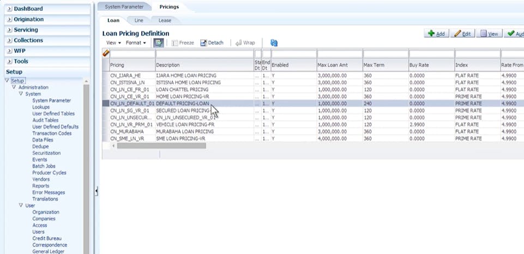Image resolution: width=524 pixels, height=254 pixels.
Task: Click the table horizontal scrollbar thumb
Action: click(x=161, y=146)
